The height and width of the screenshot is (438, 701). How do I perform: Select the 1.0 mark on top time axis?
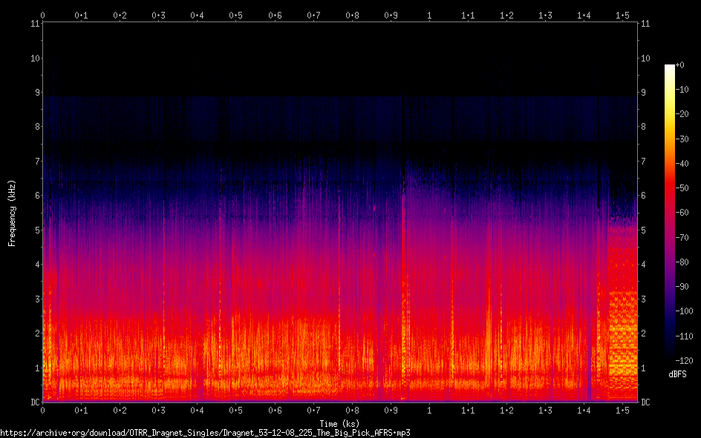click(428, 15)
